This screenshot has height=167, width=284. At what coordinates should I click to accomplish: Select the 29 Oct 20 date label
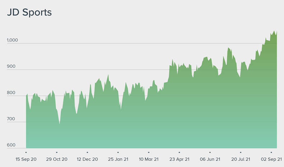tap(57, 159)
